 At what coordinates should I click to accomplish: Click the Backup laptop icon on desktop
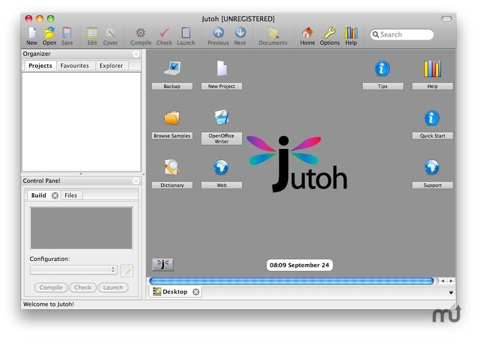click(x=172, y=68)
